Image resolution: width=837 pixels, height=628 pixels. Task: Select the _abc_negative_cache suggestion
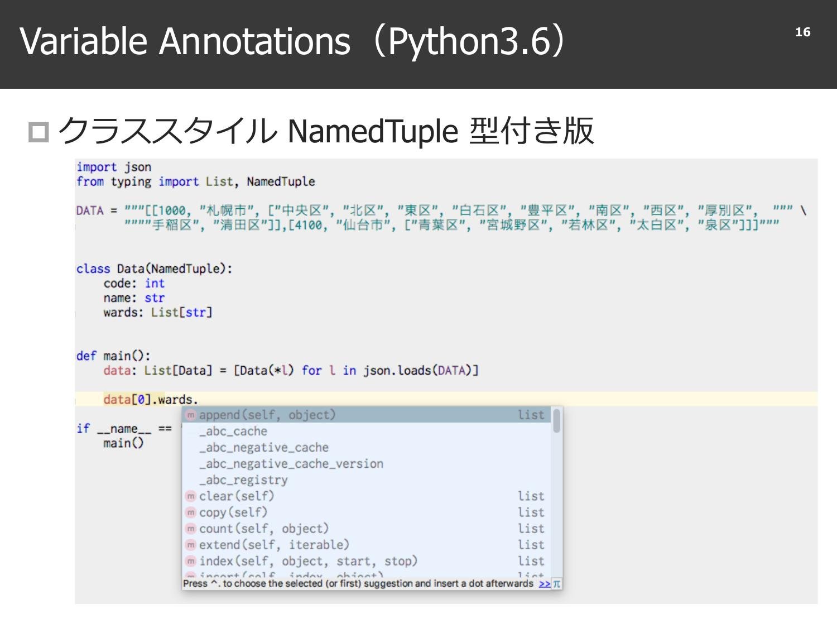tap(262, 447)
